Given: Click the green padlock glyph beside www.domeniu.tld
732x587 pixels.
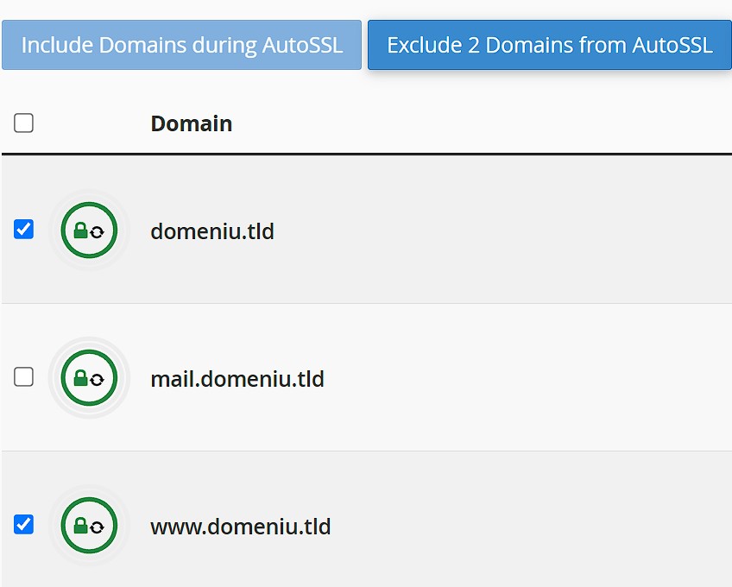Looking at the screenshot, I should click(x=80, y=527).
